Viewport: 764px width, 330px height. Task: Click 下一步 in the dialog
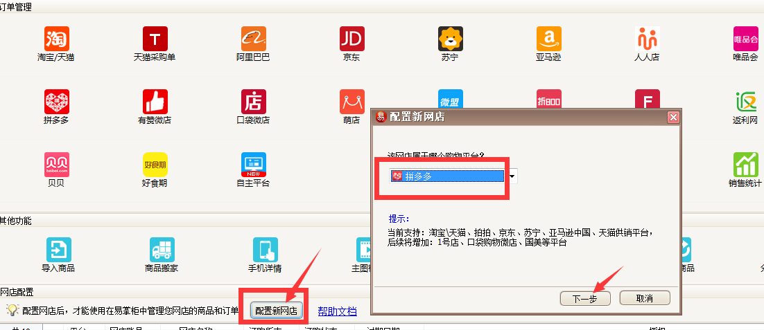585,298
